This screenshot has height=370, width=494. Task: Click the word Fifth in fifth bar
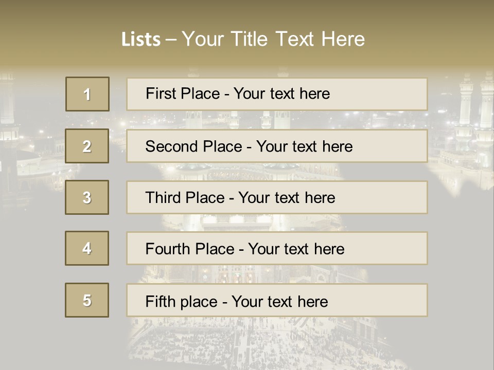pos(160,302)
